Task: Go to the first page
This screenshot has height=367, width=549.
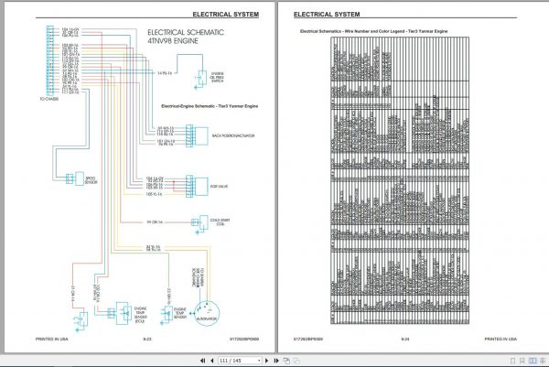Action: (202, 361)
